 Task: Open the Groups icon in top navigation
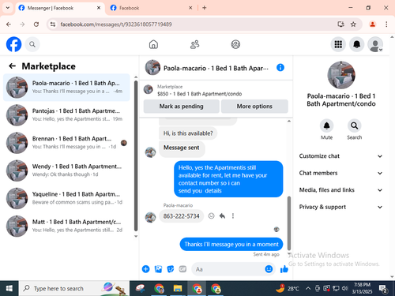(x=235, y=44)
